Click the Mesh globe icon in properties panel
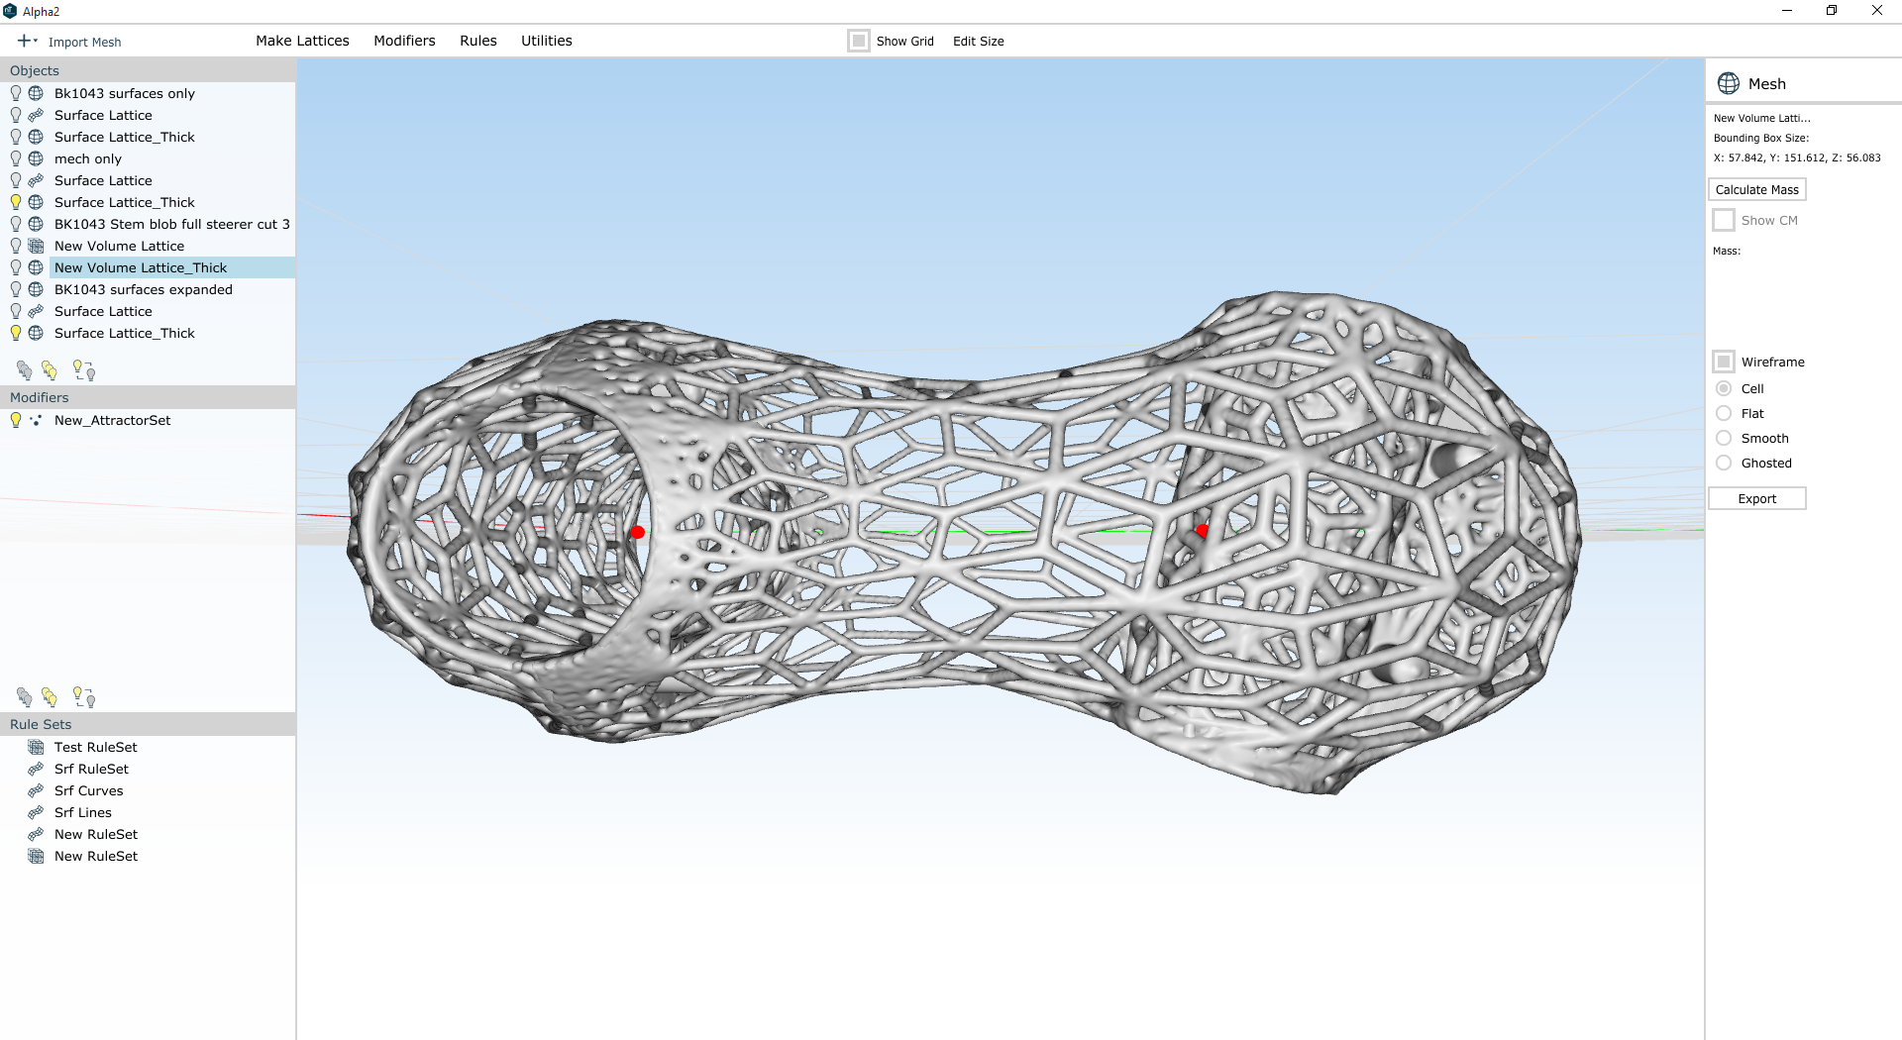The height and width of the screenshot is (1040, 1902). click(x=1729, y=83)
